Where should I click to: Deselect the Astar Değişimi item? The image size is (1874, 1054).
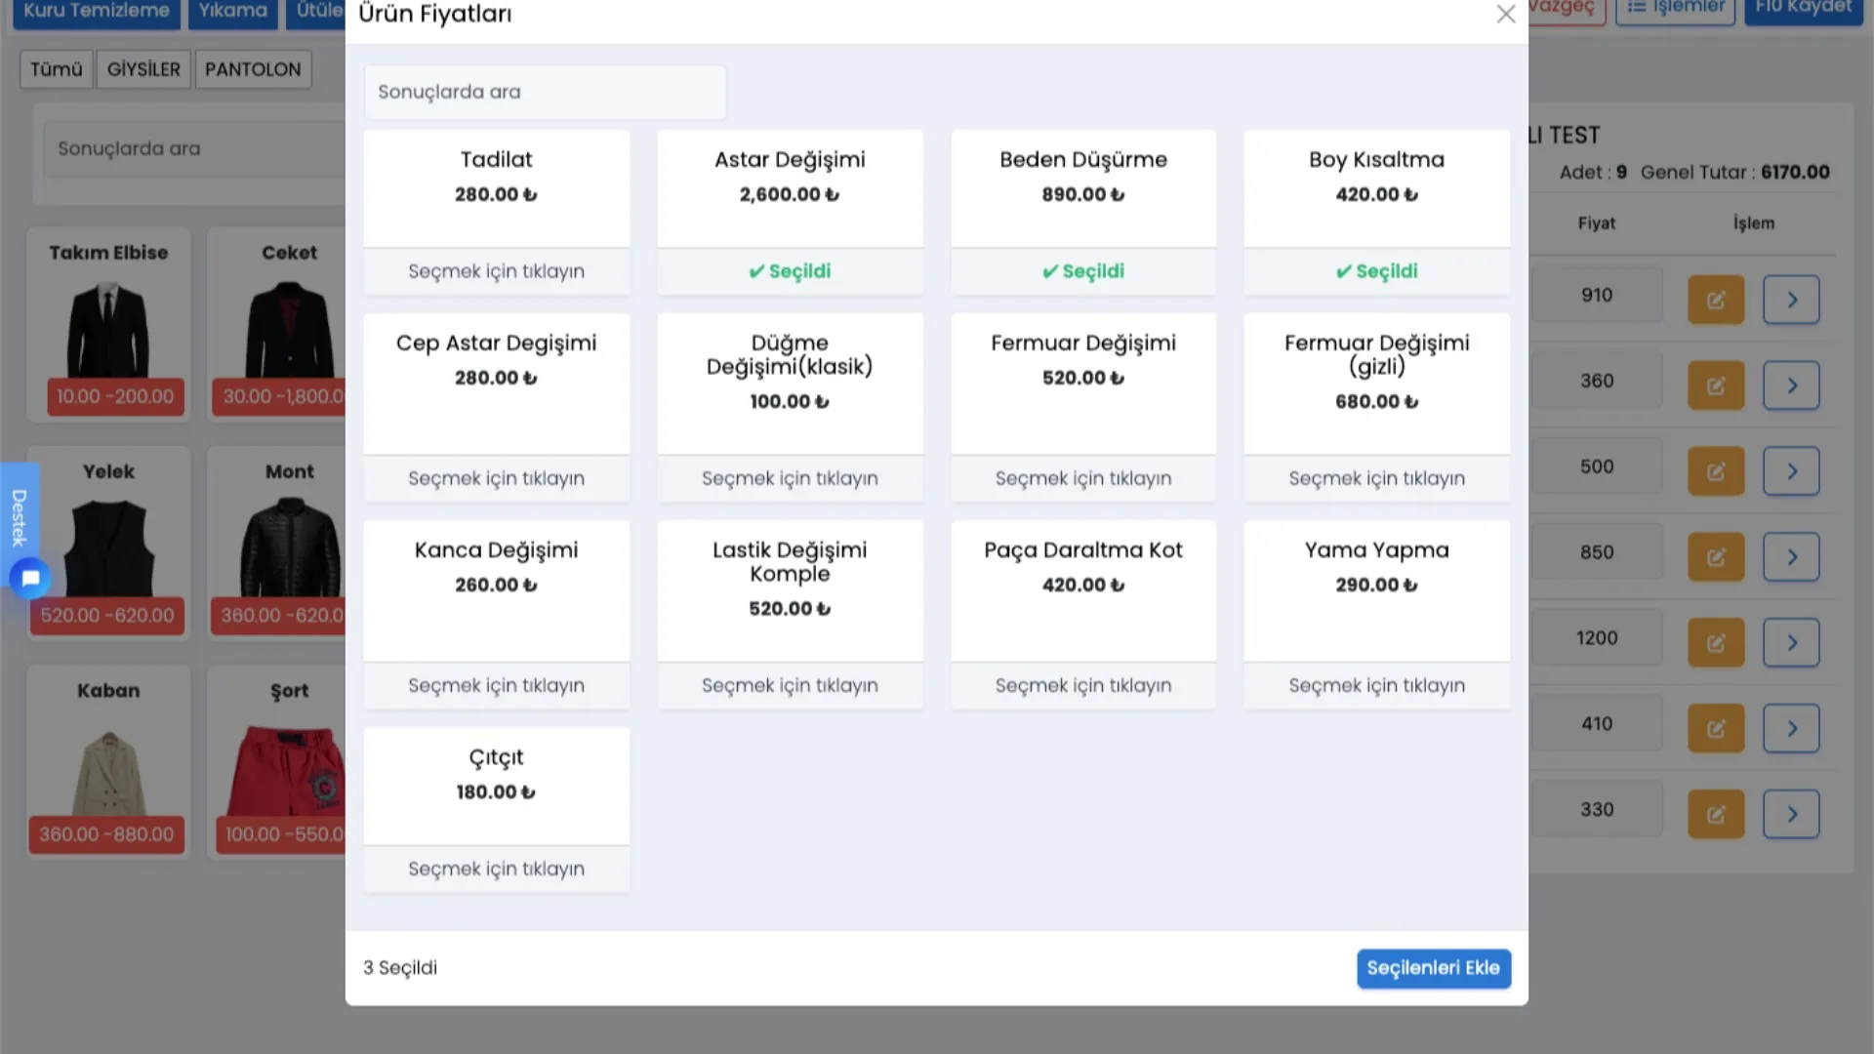coord(790,271)
